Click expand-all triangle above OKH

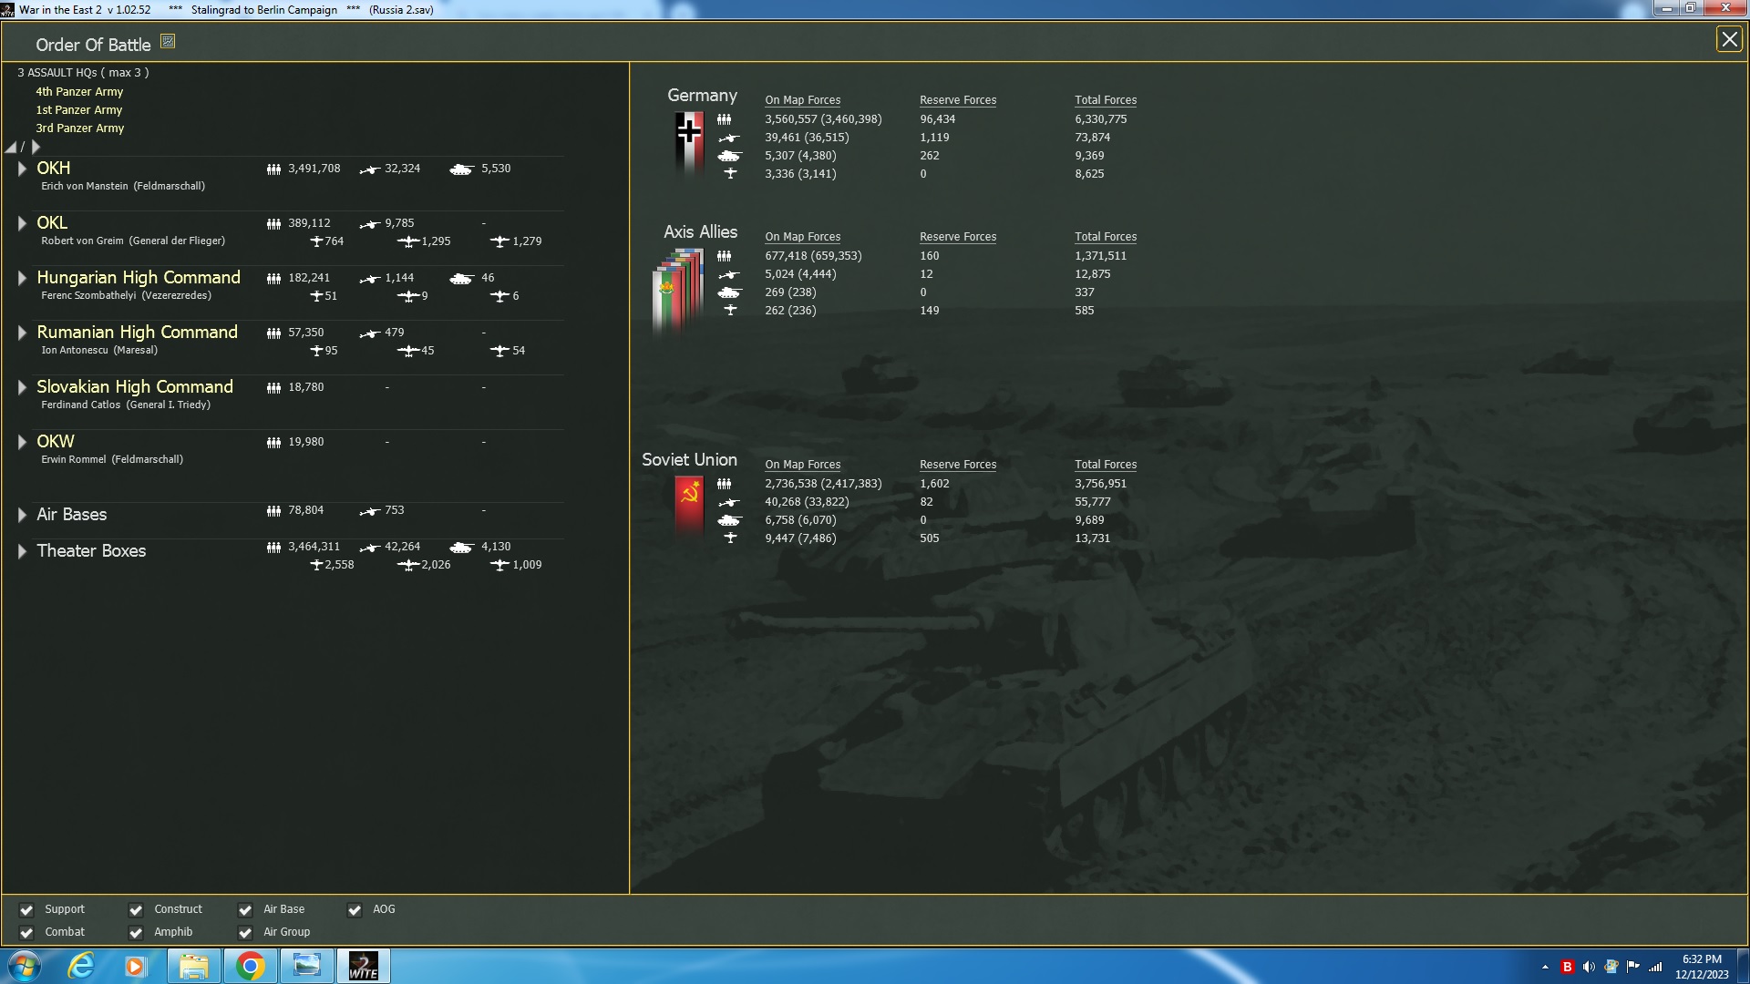pyautogui.click(x=36, y=147)
